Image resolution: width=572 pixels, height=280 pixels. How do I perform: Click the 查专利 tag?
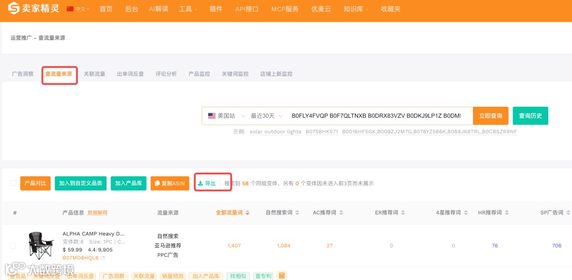click(263, 276)
